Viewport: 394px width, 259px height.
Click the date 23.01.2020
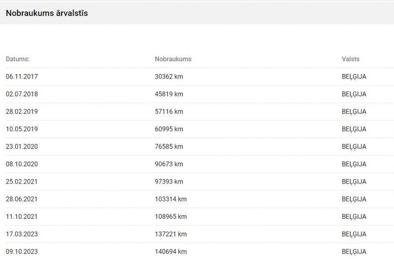point(22,147)
